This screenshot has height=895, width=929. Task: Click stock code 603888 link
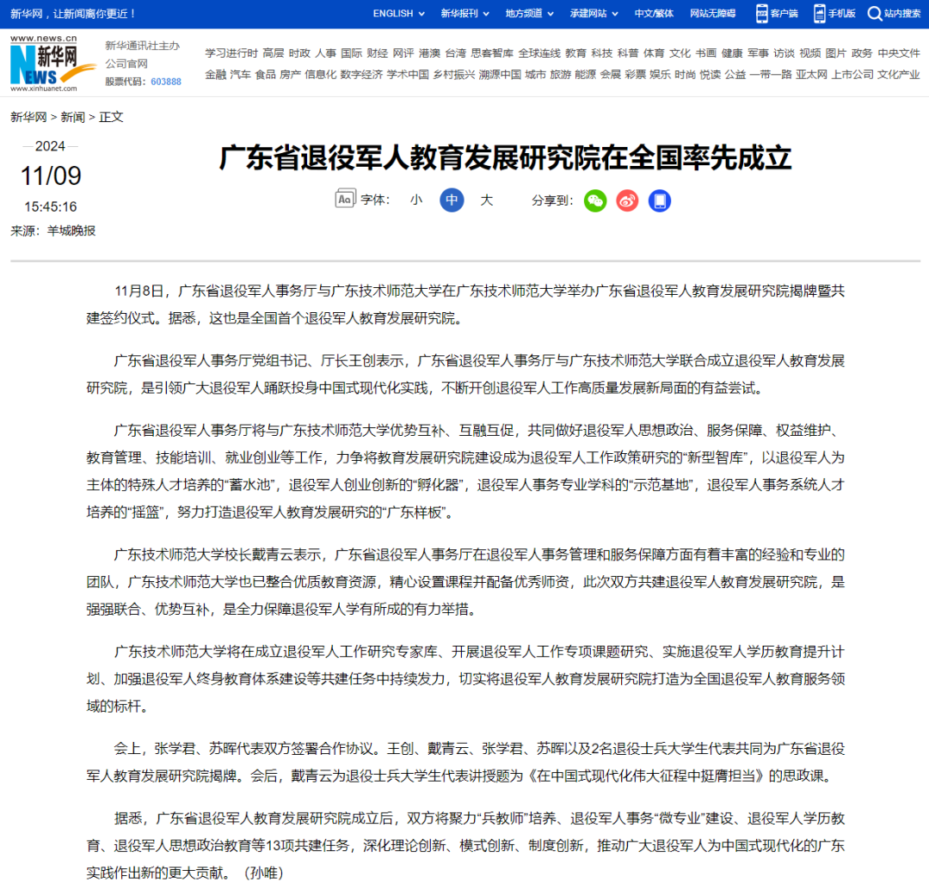pos(166,82)
